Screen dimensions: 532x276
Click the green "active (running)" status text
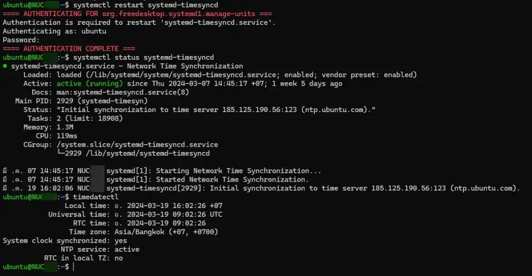pyautogui.click(x=89, y=84)
